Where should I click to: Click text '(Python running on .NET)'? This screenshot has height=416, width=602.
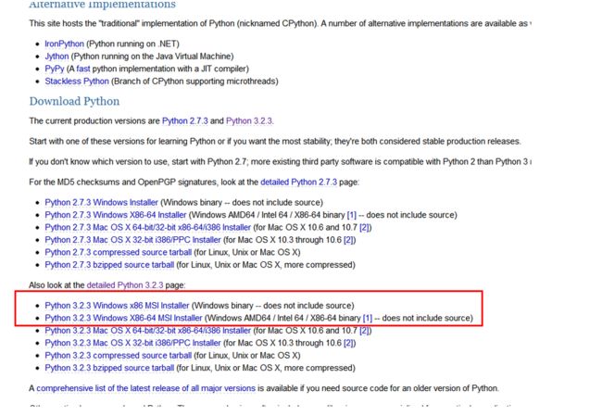point(132,44)
